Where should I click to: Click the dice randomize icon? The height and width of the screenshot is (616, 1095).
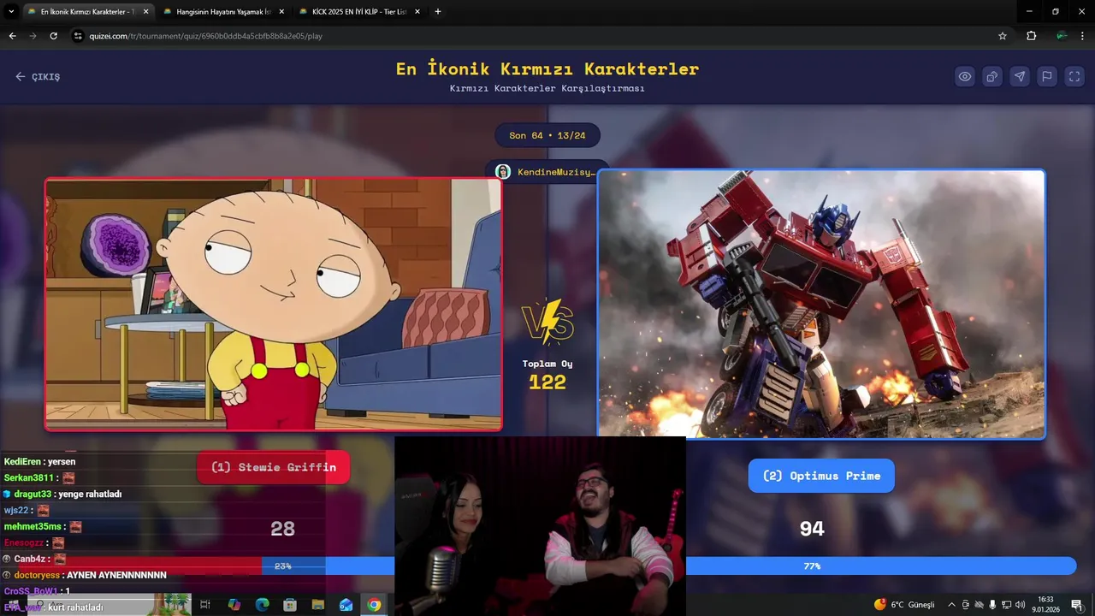click(x=992, y=76)
